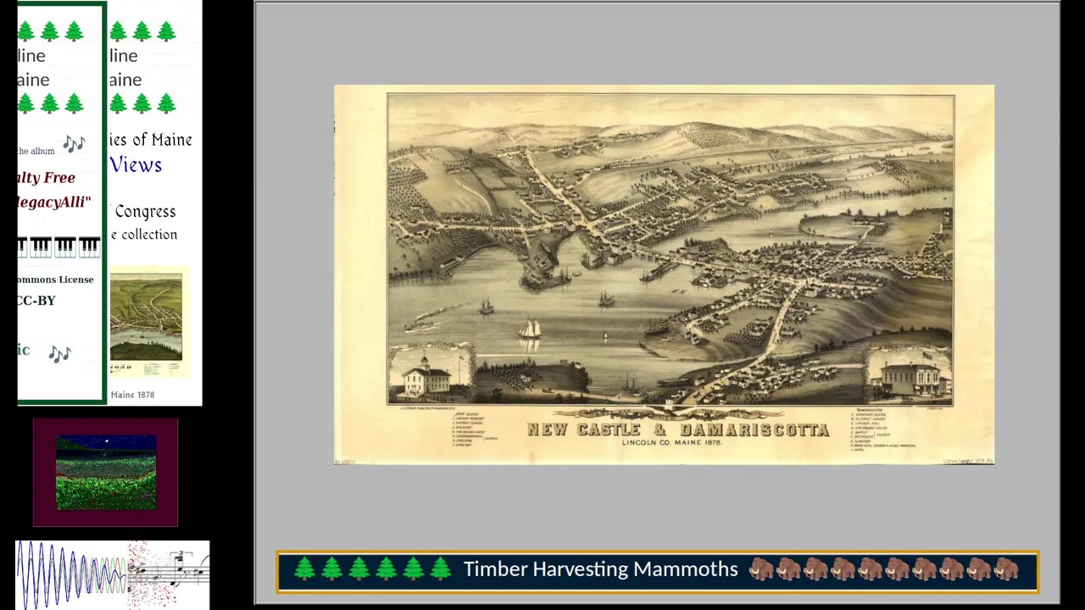Click the "the album" small text
Screen dimensions: 1085x610
36,152
